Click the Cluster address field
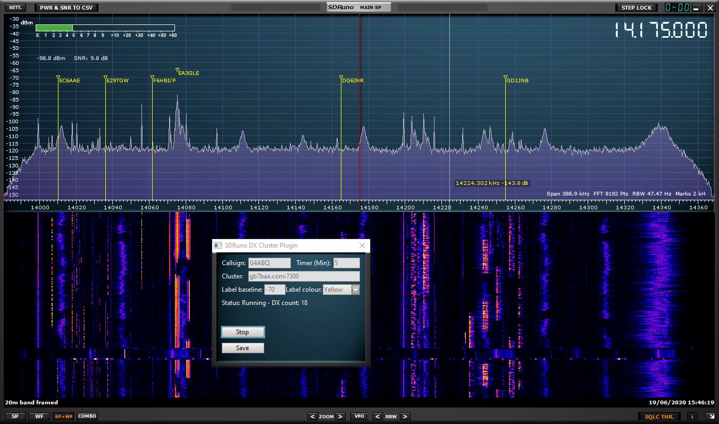Screen dimensions: 719x424 point(304,276)
